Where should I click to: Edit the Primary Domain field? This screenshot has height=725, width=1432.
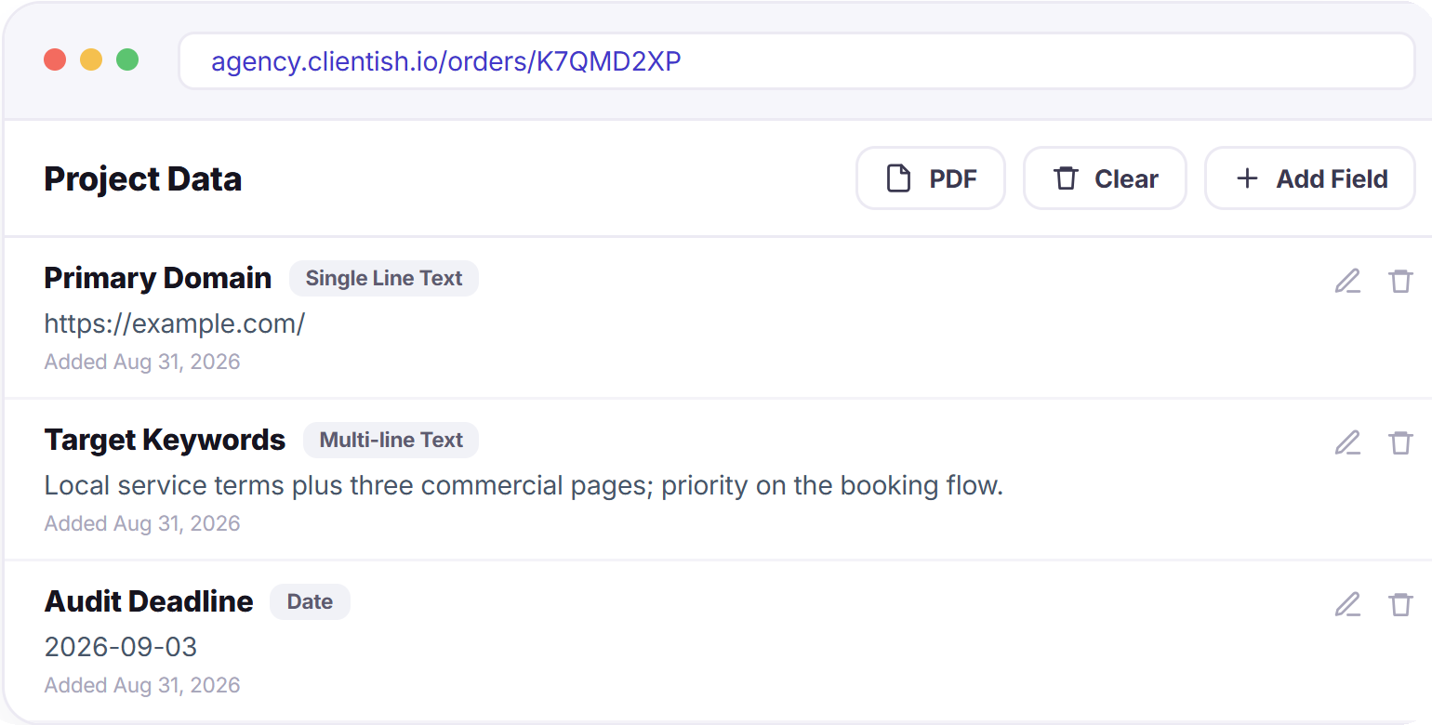(x=1347, y=281)
